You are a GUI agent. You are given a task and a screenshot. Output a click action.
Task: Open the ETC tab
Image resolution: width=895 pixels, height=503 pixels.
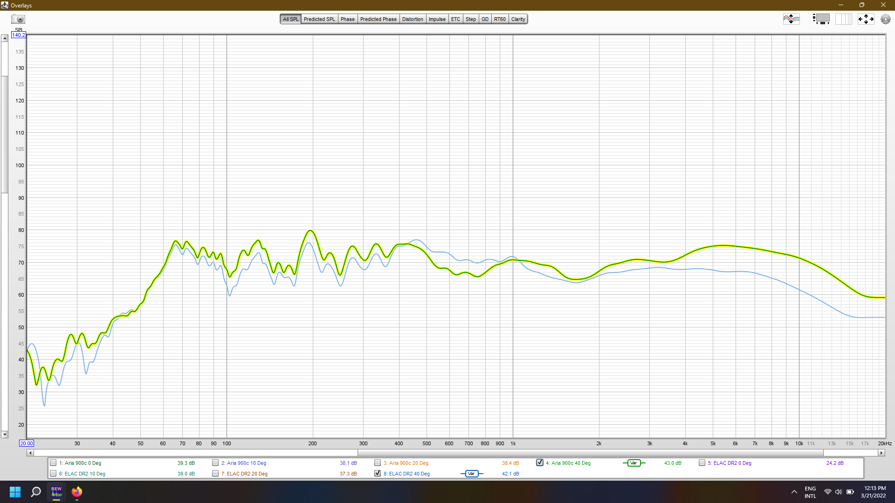[455, 19]
